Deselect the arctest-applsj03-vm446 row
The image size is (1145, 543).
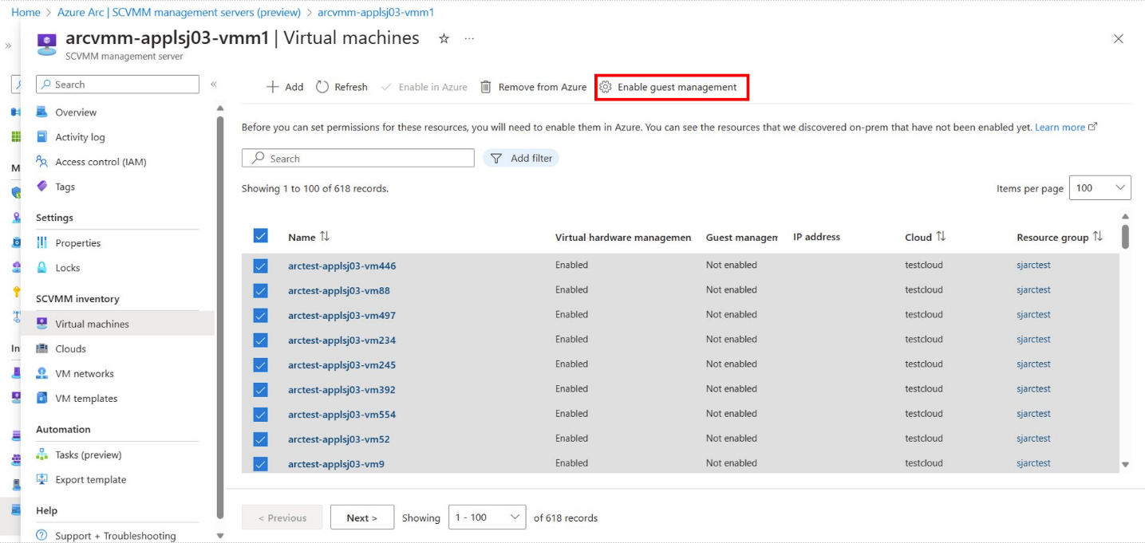pyautogui.click(x=260, y=265)
